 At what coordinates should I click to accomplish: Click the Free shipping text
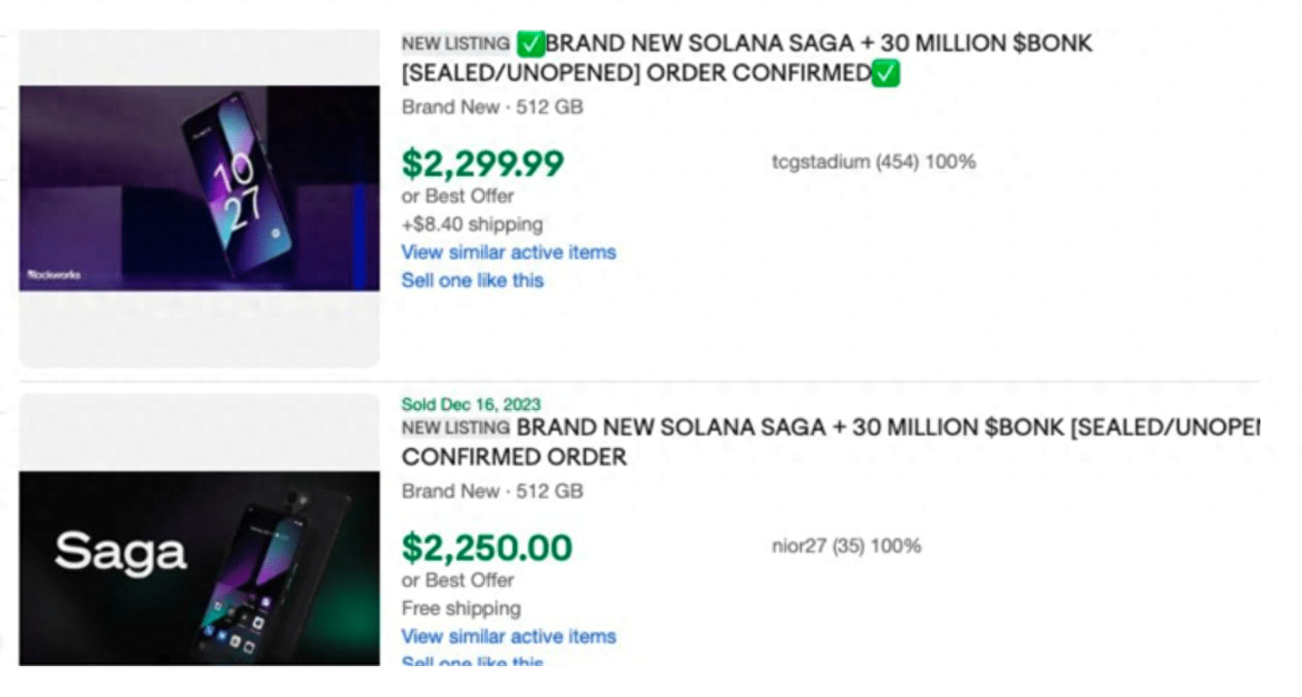(x=461, y=609)
